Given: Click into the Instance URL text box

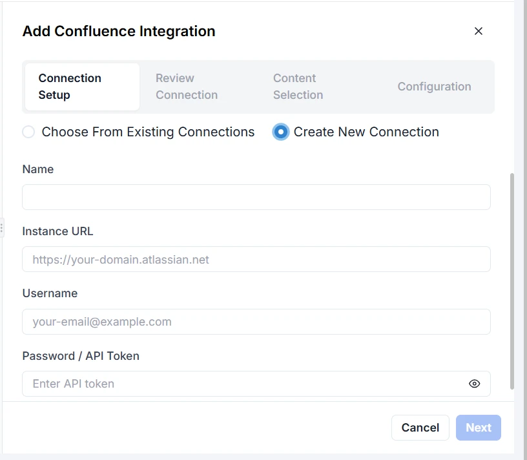Looking at the screenshot, I should pyautogui.click(x=256, y=259).
